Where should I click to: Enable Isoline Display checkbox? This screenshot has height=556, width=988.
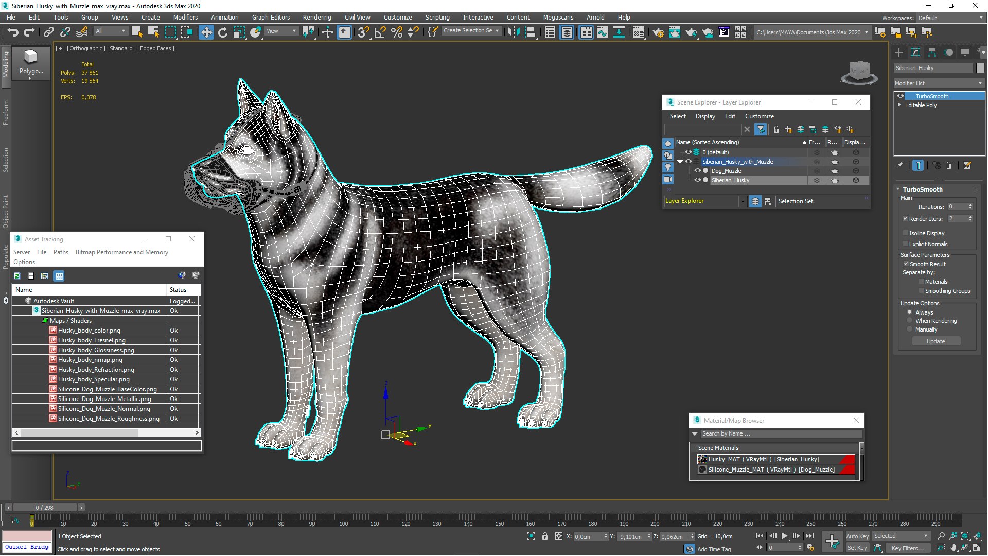coord(906,233)
